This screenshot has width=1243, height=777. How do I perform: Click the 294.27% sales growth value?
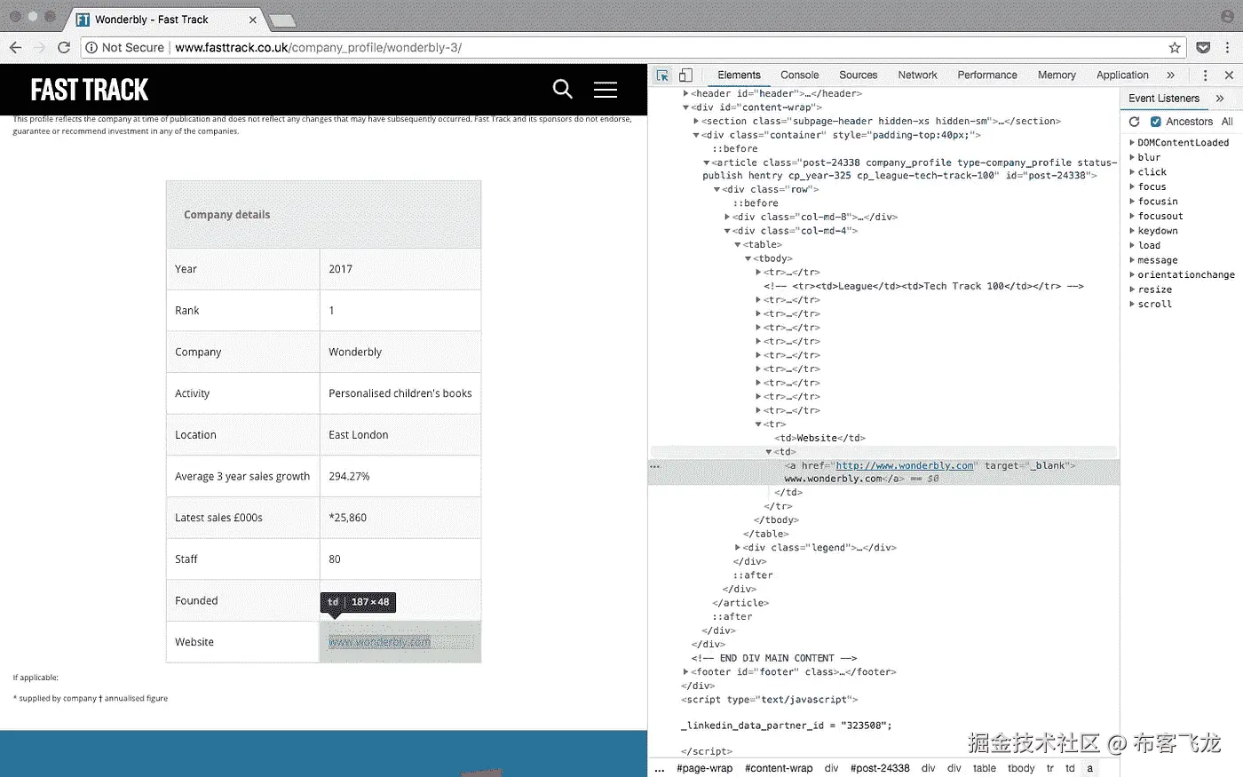click(x=349, y=476)
